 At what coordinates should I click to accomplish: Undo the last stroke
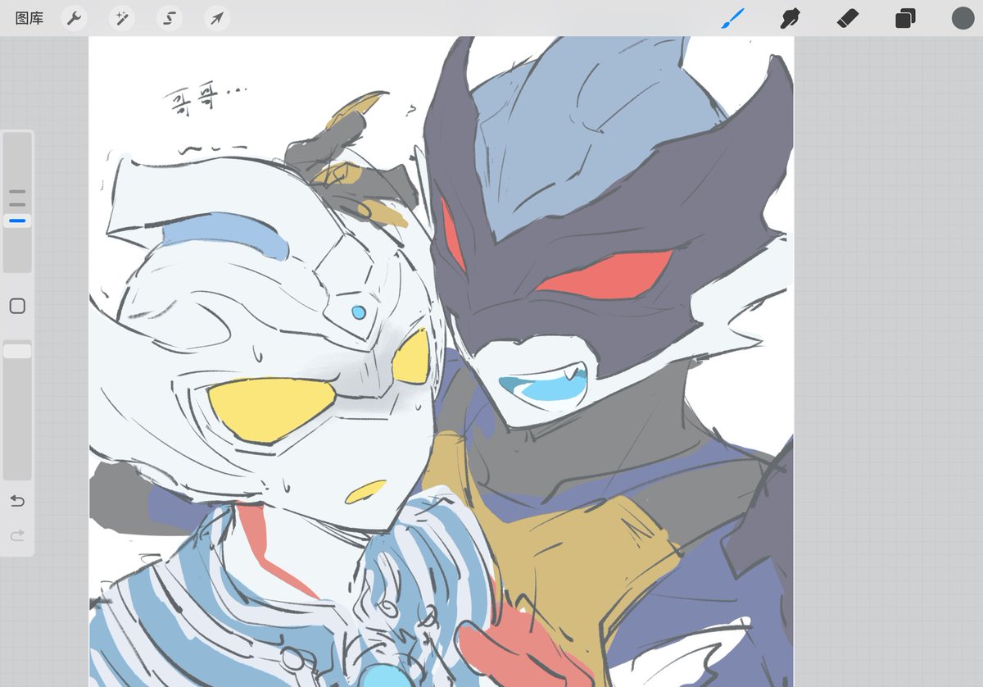[17, 501]
